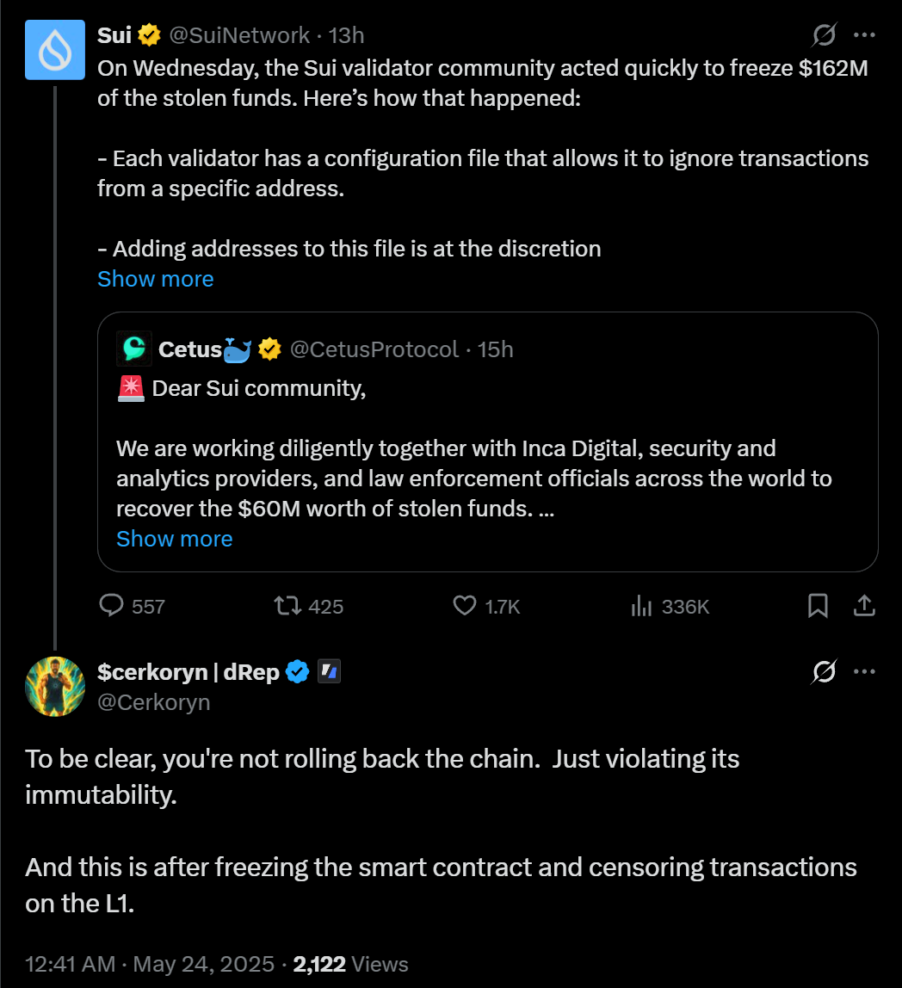Expand Sui's tweet with Show more

pyautogui.click(x=156, y=279)
